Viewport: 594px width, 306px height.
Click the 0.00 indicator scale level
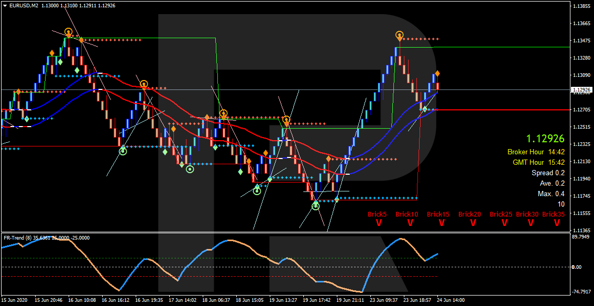coord(576,267)
